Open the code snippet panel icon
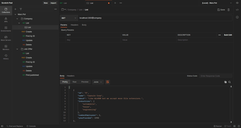Screen dimensions: 241x128 coord(237,10)
